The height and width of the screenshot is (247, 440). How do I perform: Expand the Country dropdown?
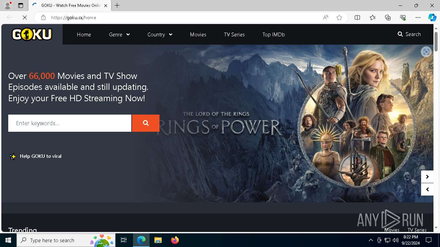click(160, 34)
